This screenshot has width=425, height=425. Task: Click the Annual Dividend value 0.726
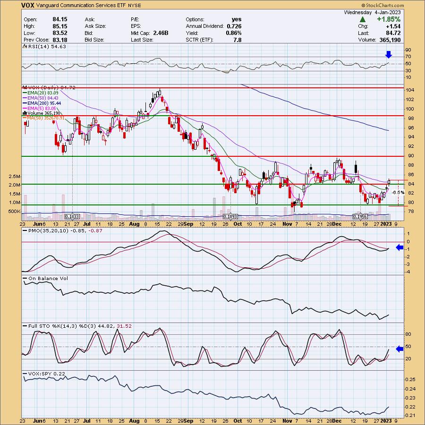234,26
